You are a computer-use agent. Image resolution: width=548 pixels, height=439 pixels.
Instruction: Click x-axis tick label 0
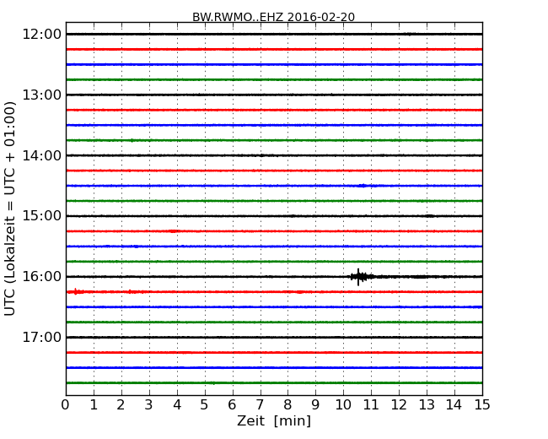(66, 405)
